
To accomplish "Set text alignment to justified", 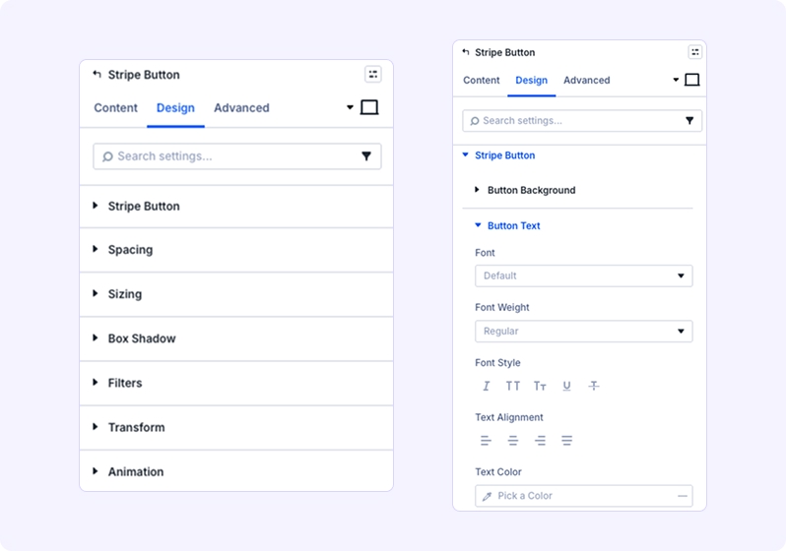I will pyautogui.click(x=566, y=441).
